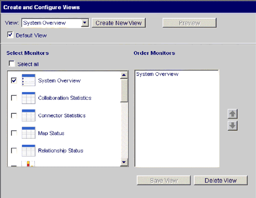Screen dimensions: 256x198
Task: Click the Collaboration Statistics table icon
Action: click(x=28, y=98)
